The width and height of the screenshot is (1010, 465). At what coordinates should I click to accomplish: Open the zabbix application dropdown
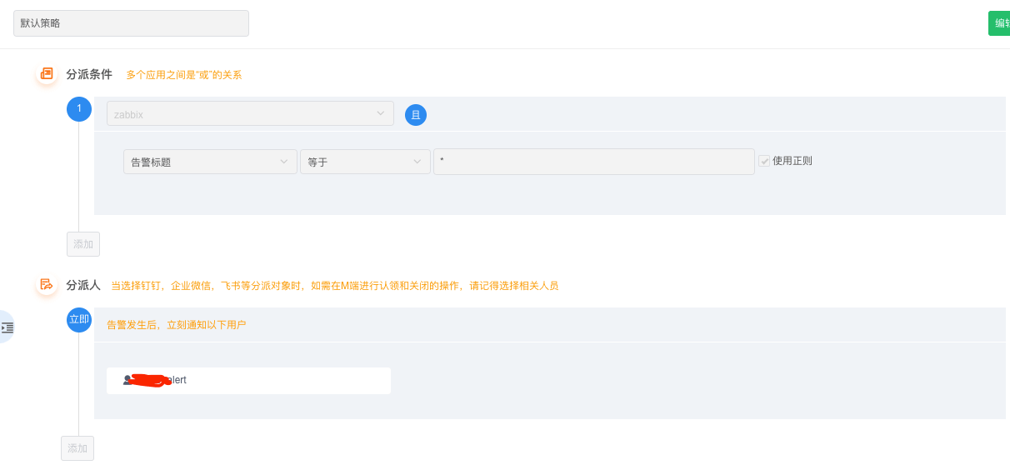(250, 114)
